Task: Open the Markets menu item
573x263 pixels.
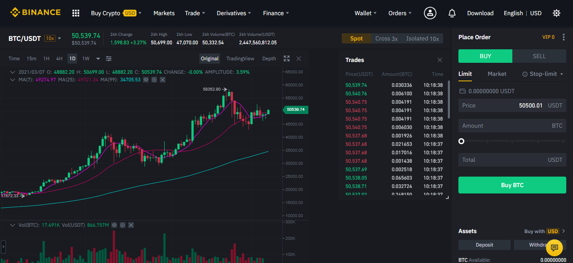Action: (164, 13)
